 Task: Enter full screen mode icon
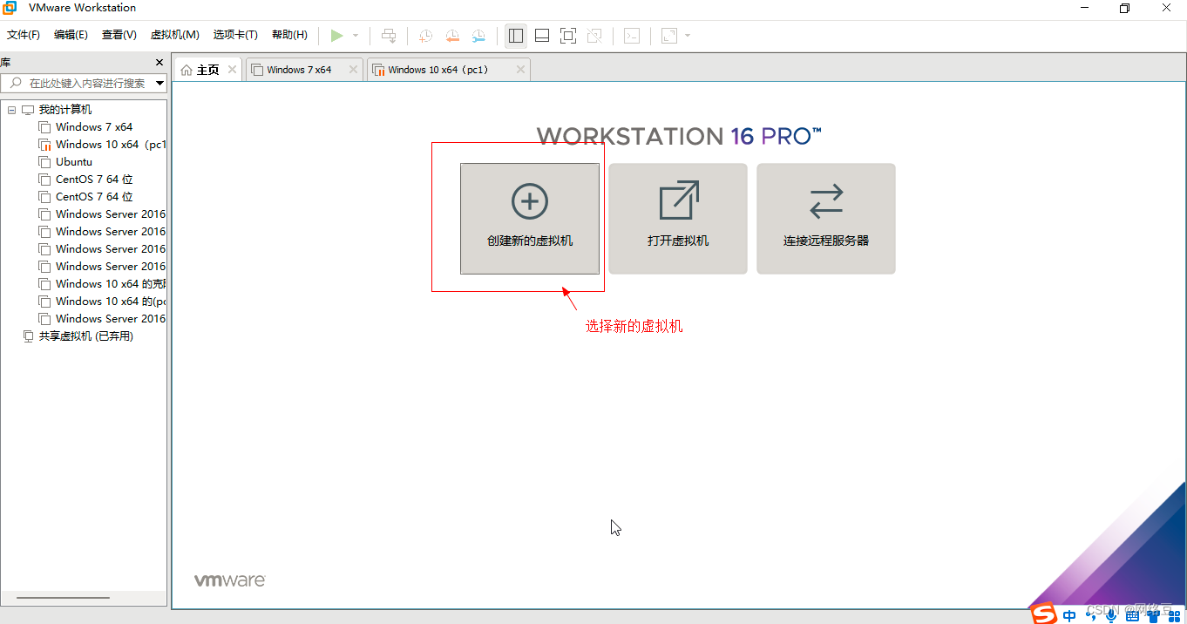pyautogui.click(x=568, y=36)
